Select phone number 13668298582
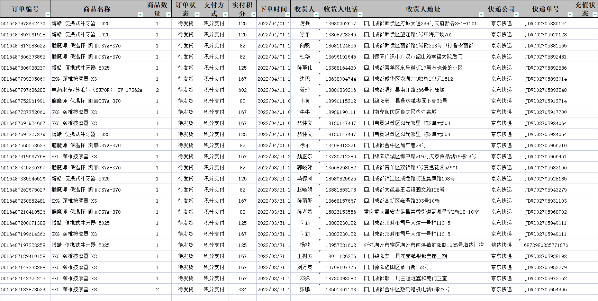The width and height of the screenshot is (598, 301). 341,168
